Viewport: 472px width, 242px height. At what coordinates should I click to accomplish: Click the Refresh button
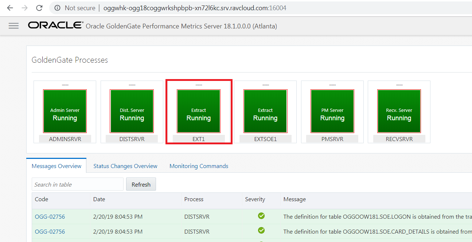pyautogui.click(x=141, y=184)
